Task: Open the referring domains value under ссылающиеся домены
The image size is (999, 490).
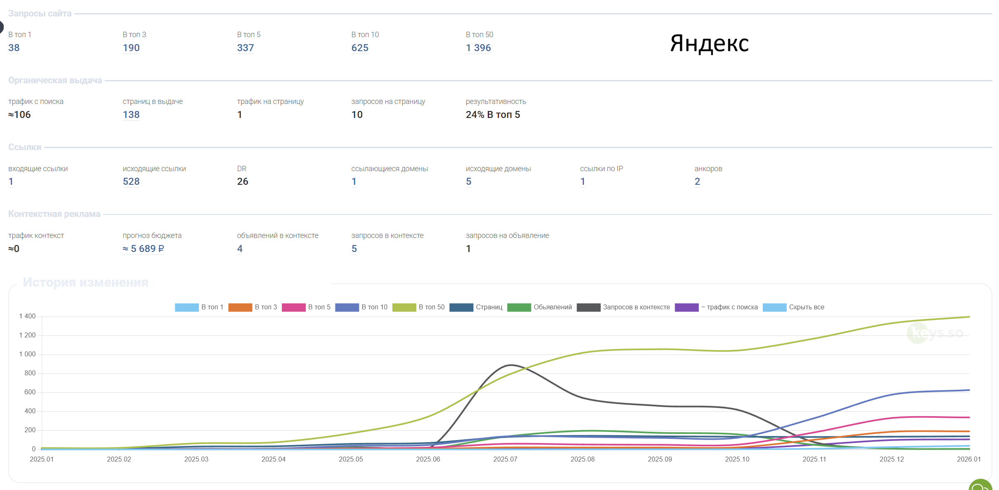Action: click(x=354, y=181)
